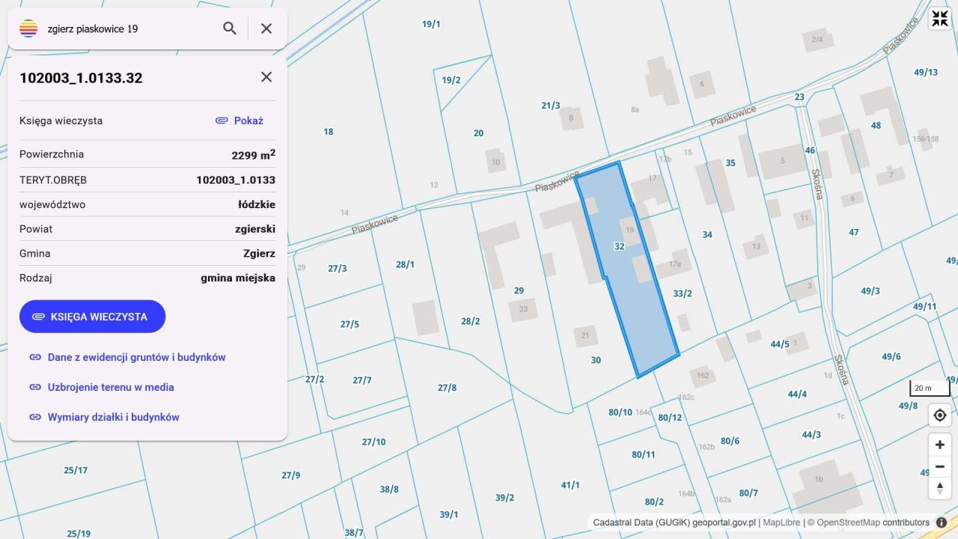The height and width of the screenshot is (539, 958).
Task: Select parcel 49/13 on the map
Action: [926, 73]
